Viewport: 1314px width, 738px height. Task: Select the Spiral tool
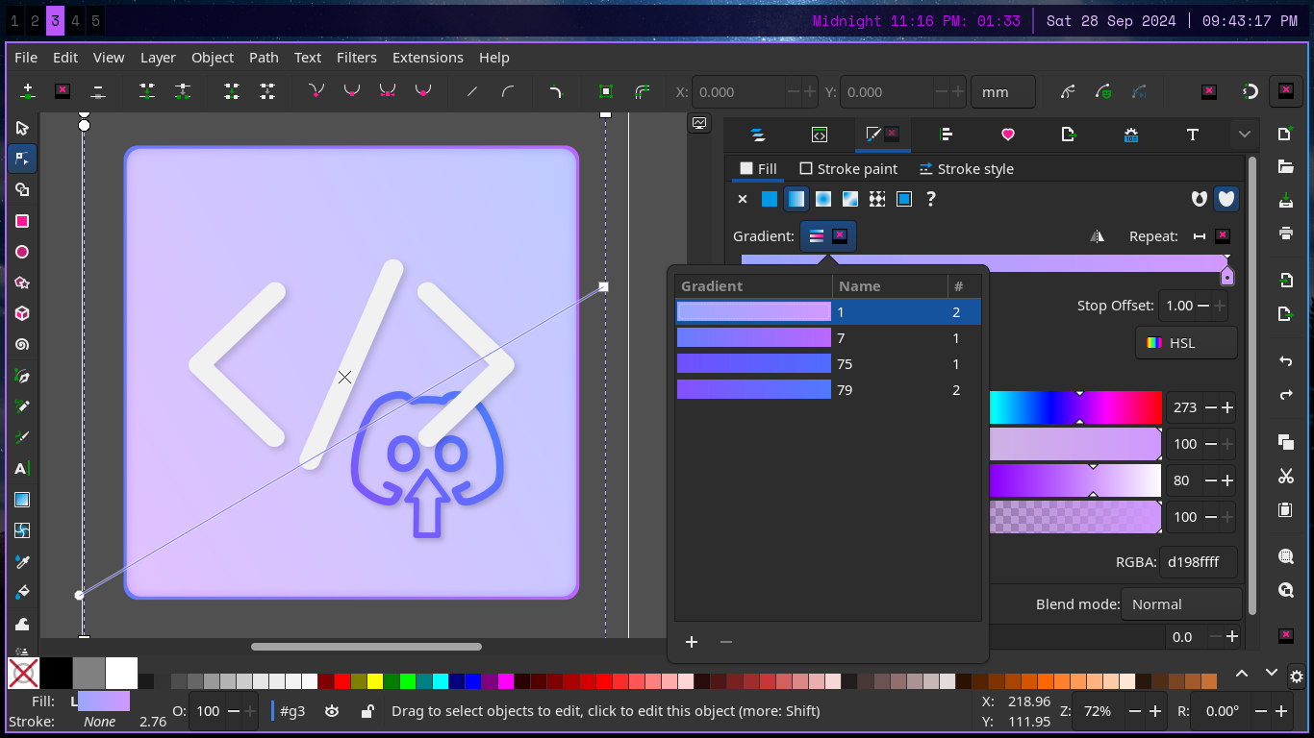(22, 344)
